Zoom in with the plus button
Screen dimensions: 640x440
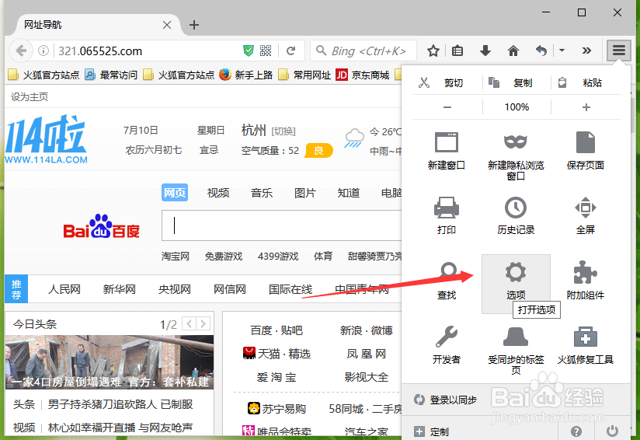click(586, 107)
